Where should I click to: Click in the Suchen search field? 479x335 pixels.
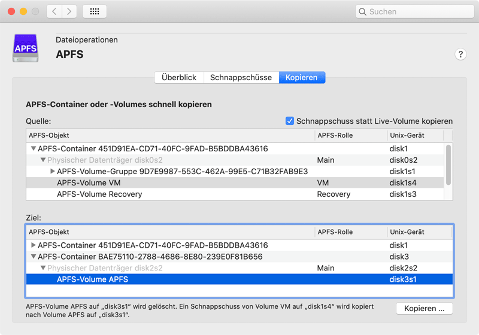pos(414,11)
